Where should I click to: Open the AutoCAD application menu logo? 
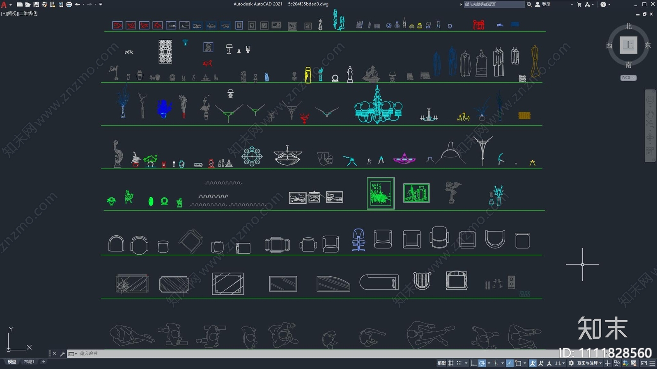(4, 5)
